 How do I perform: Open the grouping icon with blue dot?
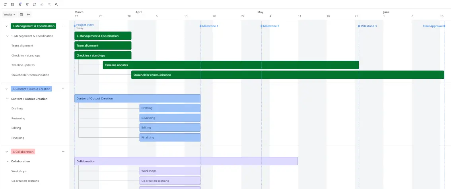click(20, 5)
